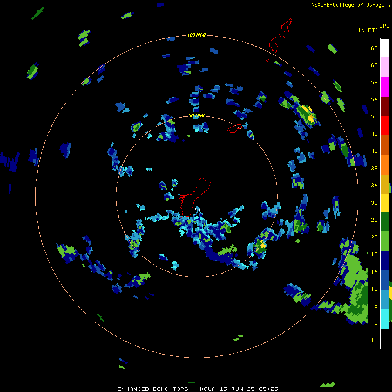
Task: Click the 10 legend value
Action: [x=374, y=288]
